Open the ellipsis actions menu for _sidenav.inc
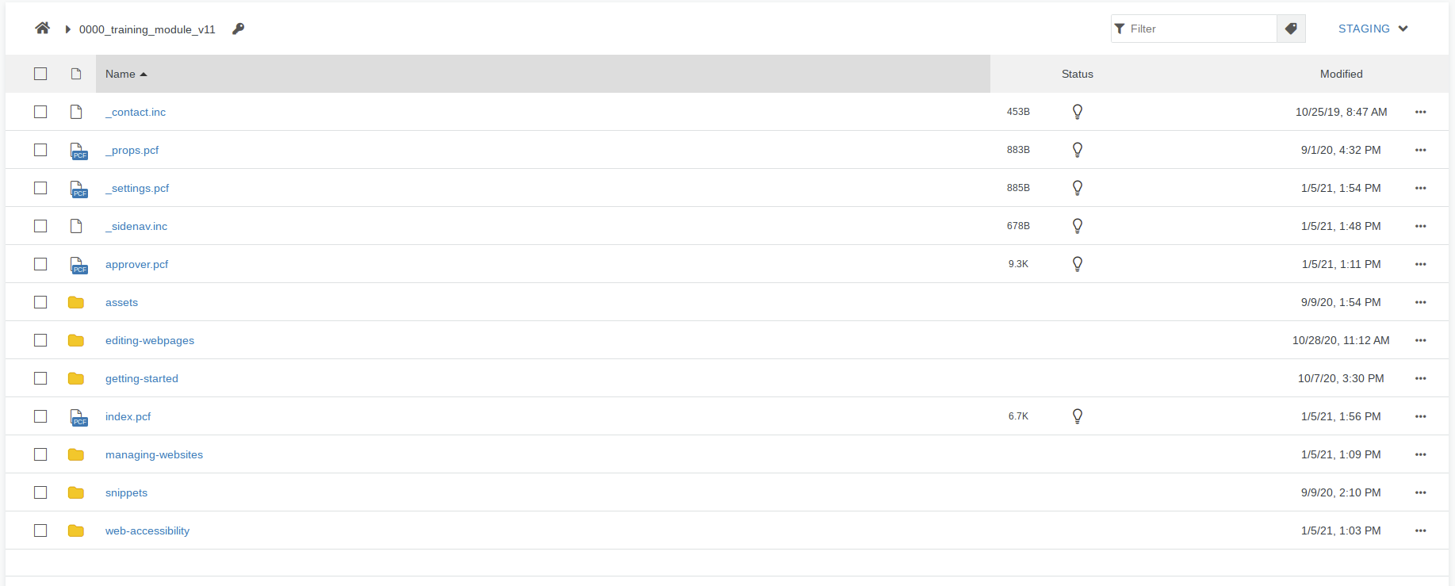 point(1419,226)
